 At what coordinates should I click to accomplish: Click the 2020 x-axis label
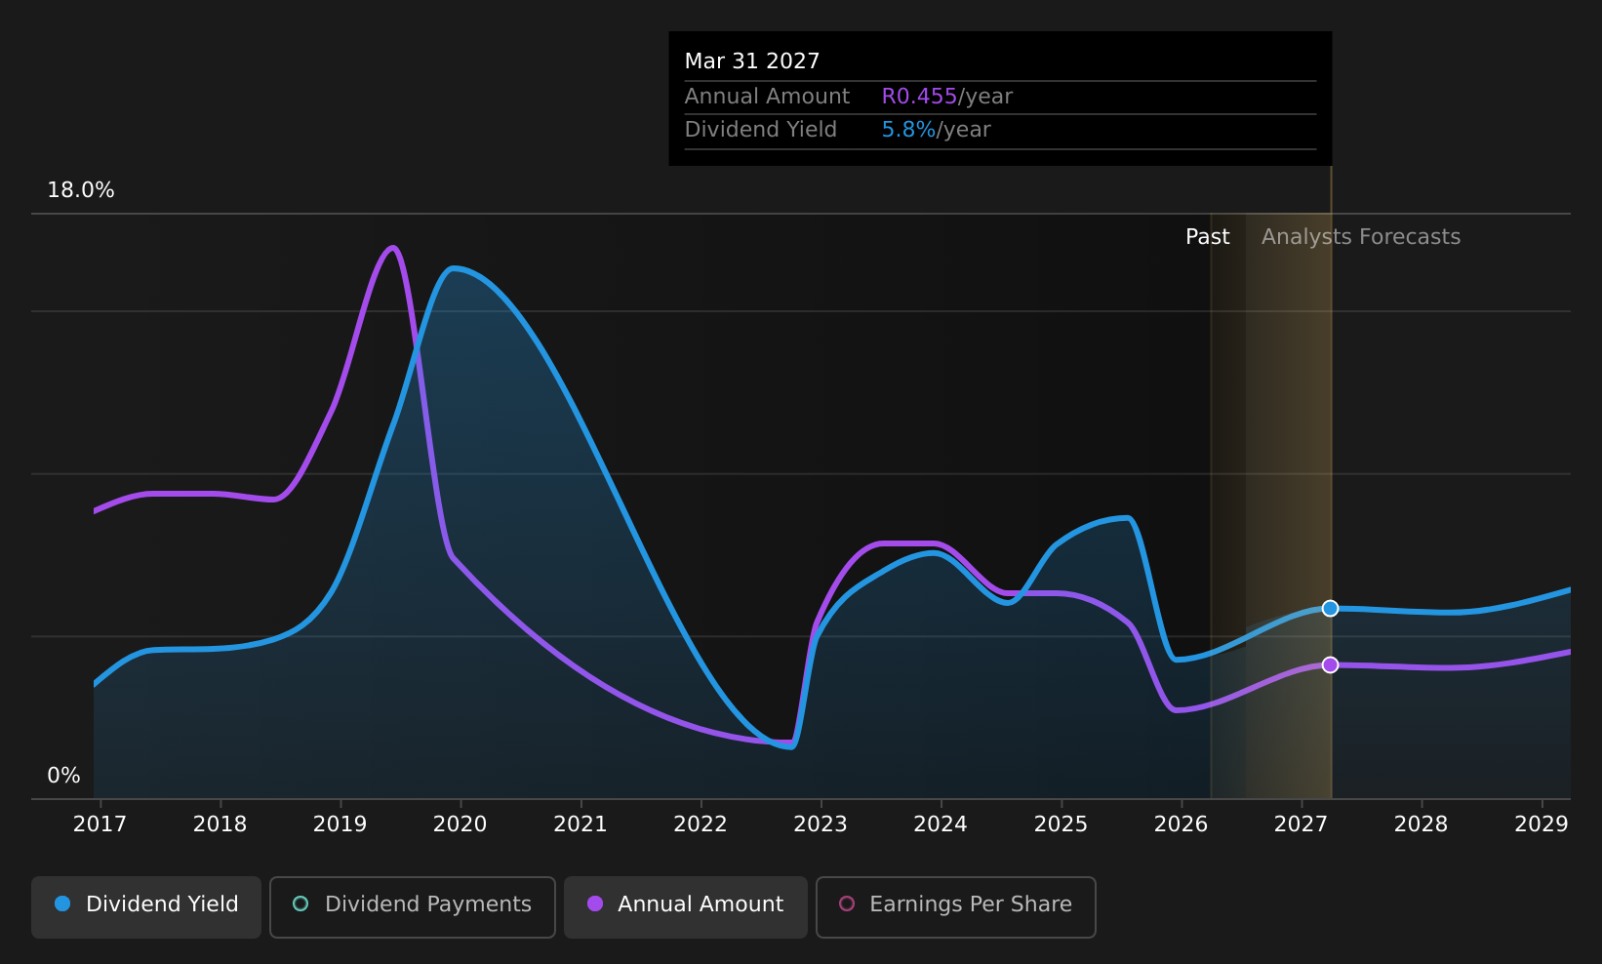[461, 824]
